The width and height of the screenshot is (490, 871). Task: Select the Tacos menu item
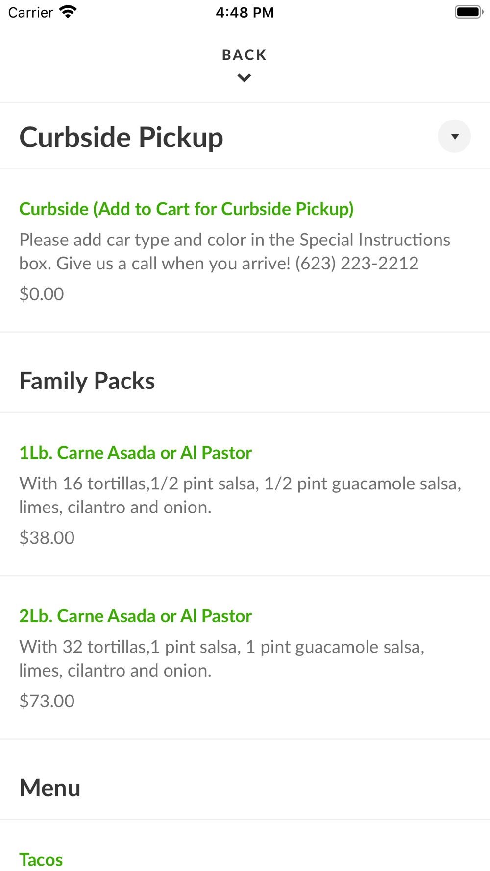[41, 859]
